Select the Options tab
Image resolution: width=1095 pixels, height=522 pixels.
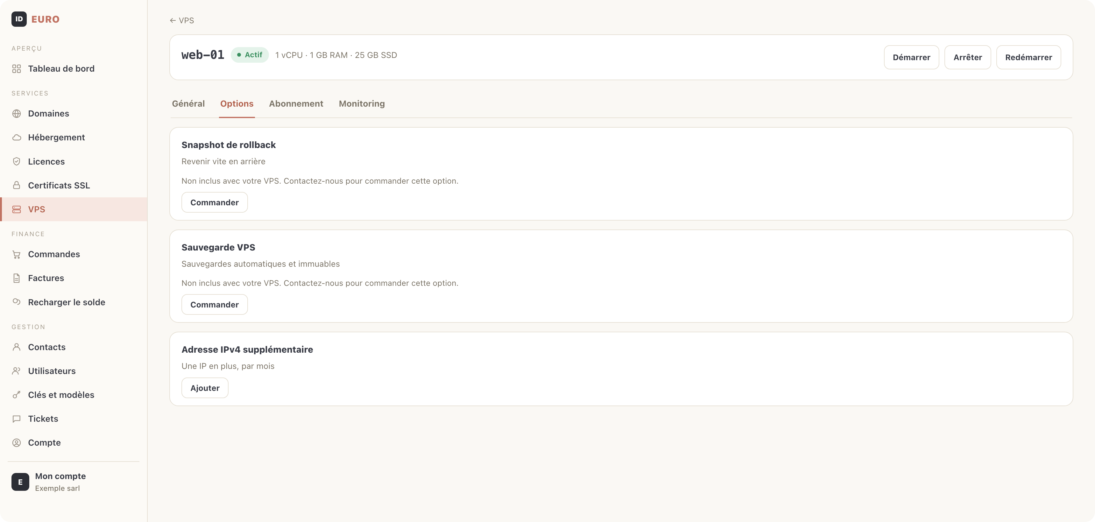(237, 104)
